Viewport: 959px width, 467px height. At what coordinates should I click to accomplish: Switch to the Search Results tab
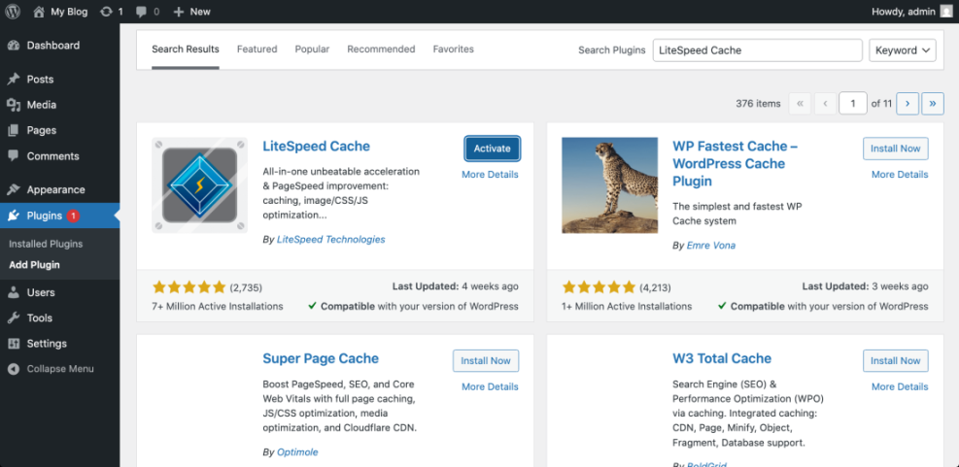pos(186,50)
